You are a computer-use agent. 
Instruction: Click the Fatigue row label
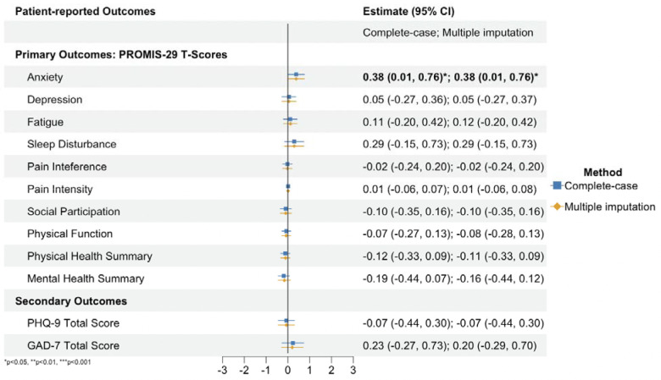[x=47, y=122]
